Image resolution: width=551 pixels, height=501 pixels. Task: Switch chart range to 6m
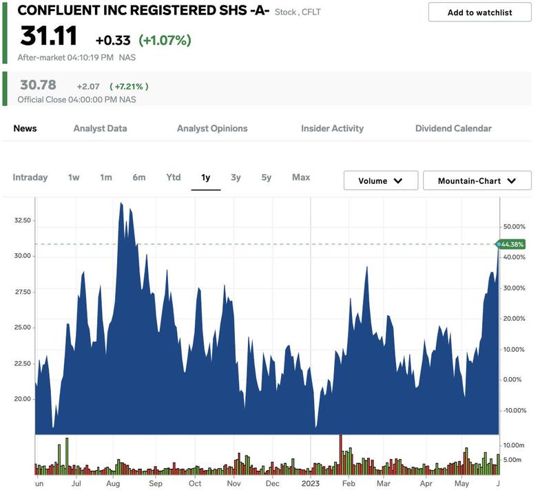pyautogui.click(x=139, y=178)
